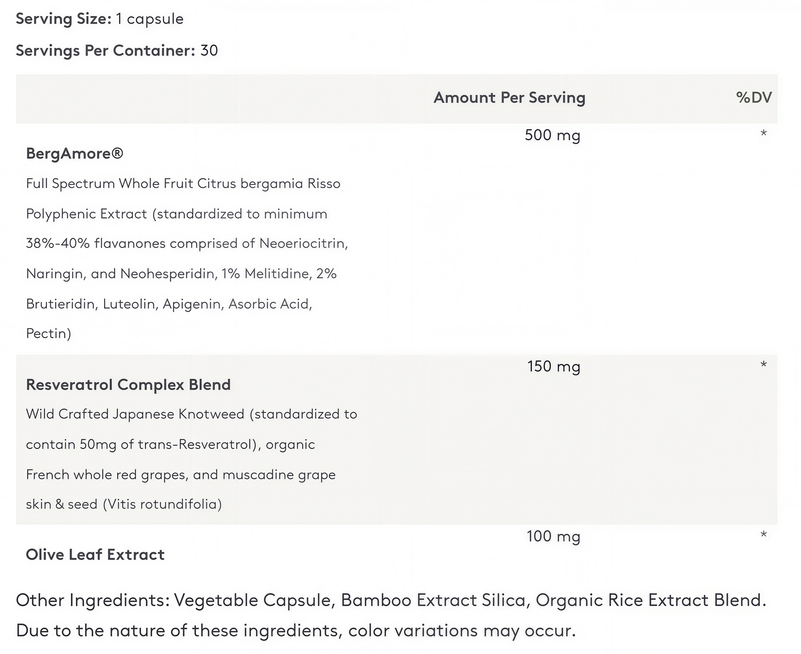
Task: Click the color variations disclaimer sentence
Action: pyautogui.click(x=296, y=631)
